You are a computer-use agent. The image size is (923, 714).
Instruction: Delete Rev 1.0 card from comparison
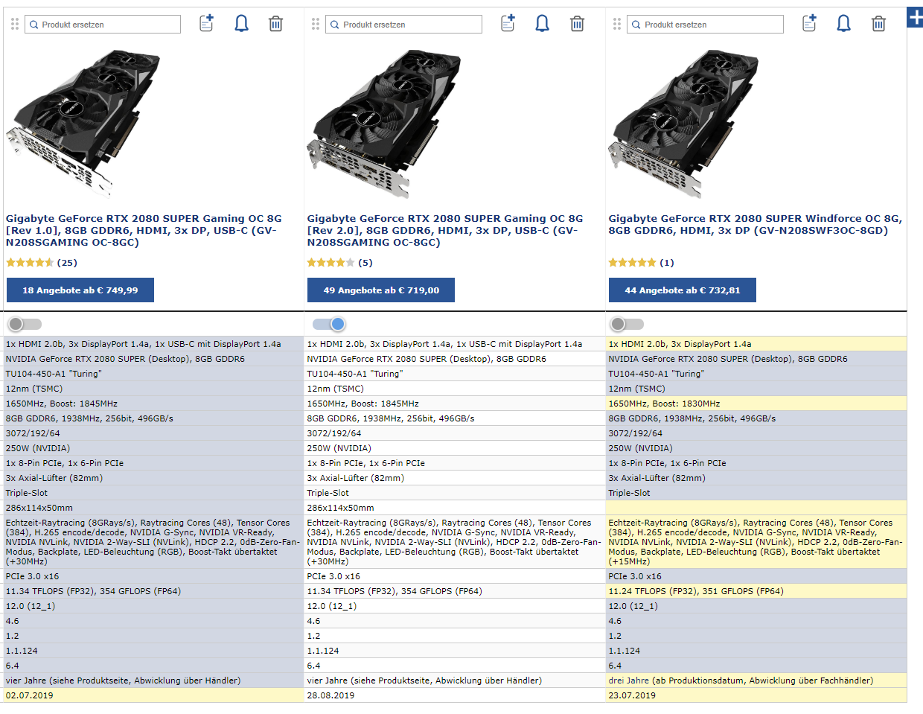[275, 24]
